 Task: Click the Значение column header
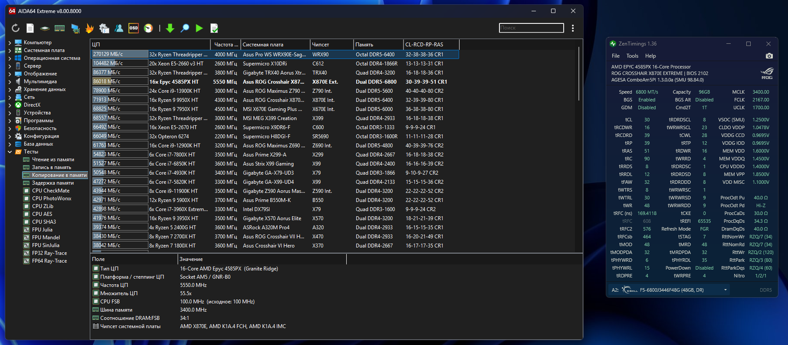point(262,259)
